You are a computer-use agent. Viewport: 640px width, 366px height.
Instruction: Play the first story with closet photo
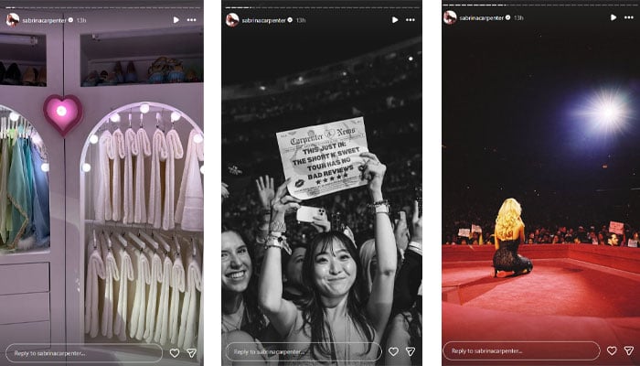(176, 20)
